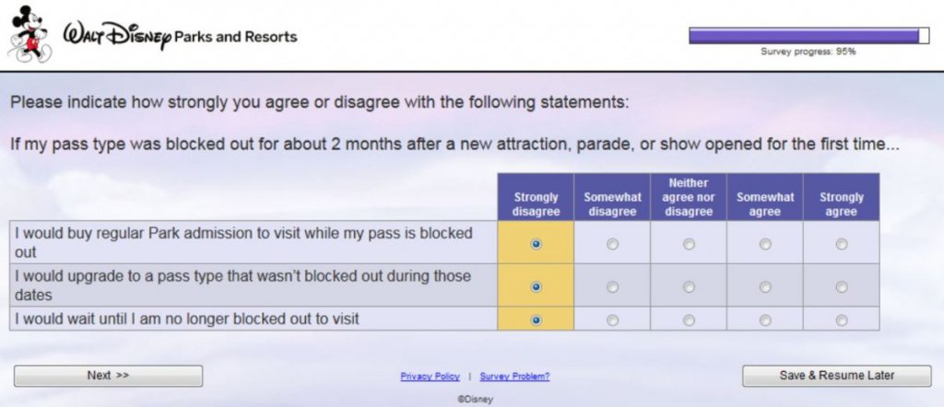Choose Neither agree nor disagree for regular admission

coord(689,244)
